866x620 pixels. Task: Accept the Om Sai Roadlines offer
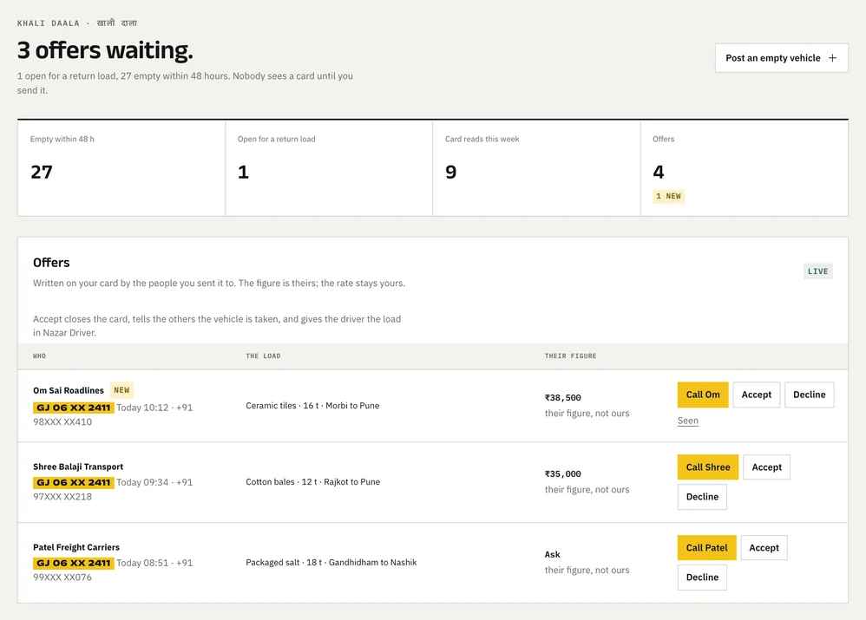(x=756, y=395)
